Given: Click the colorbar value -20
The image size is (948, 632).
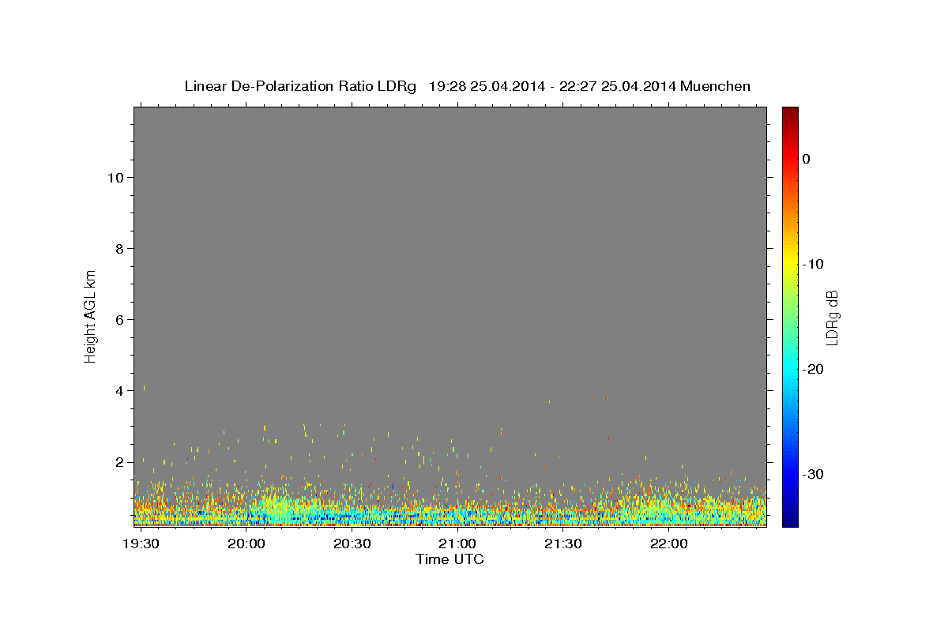Looking at the screenshot, I should [x=814, y=369].
